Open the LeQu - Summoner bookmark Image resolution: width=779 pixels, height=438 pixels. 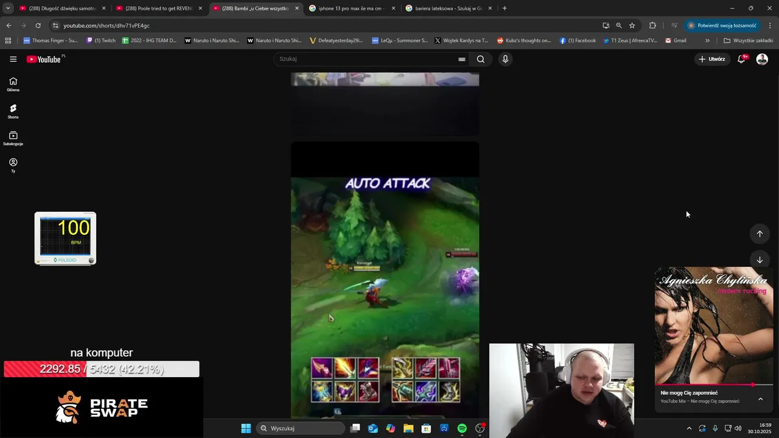tap(400, 41)
